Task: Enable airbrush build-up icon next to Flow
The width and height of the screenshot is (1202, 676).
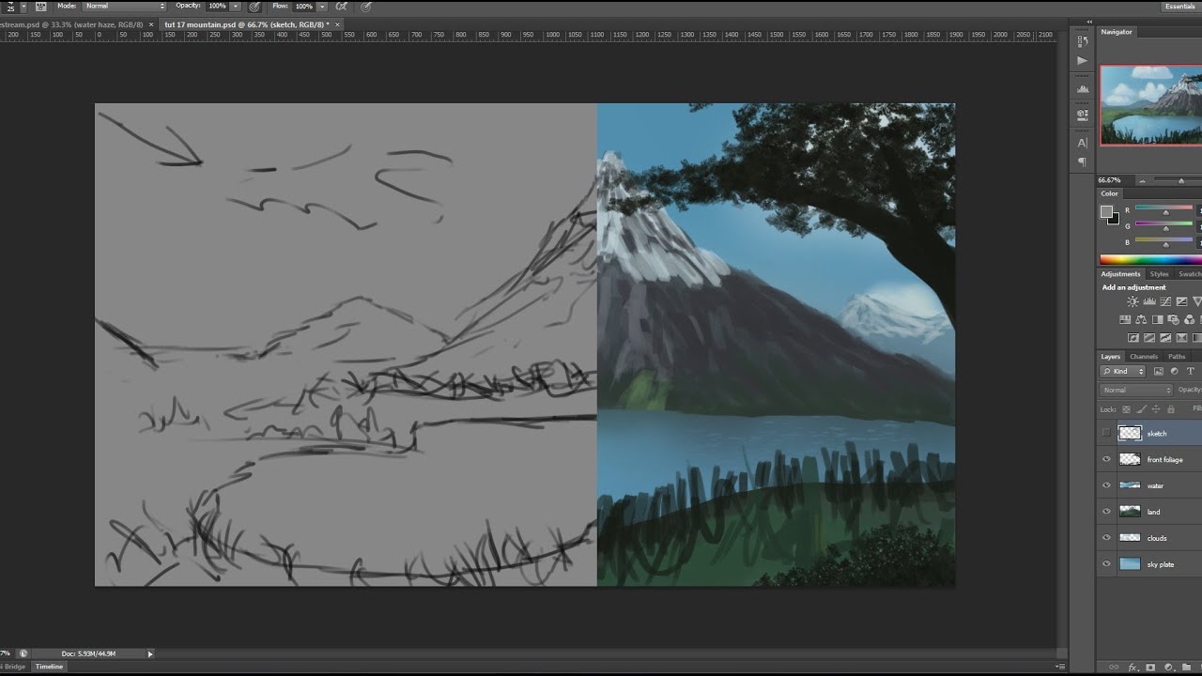Action: pyautogui.click(x=341, y=6)
